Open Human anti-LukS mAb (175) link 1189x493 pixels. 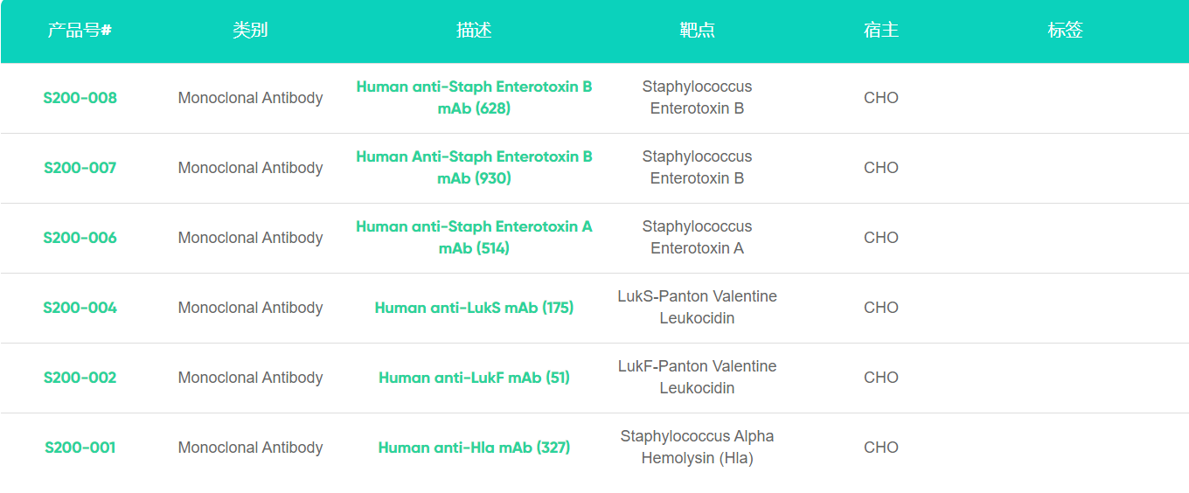(474, 308)
